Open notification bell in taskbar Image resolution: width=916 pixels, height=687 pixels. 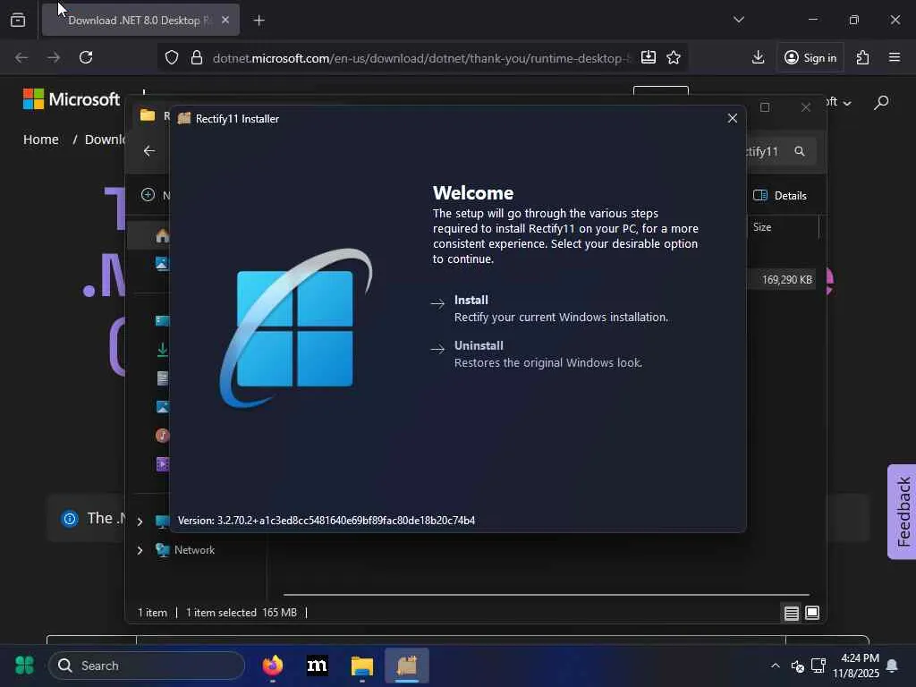pyautogui.click(x=892, y=666)
